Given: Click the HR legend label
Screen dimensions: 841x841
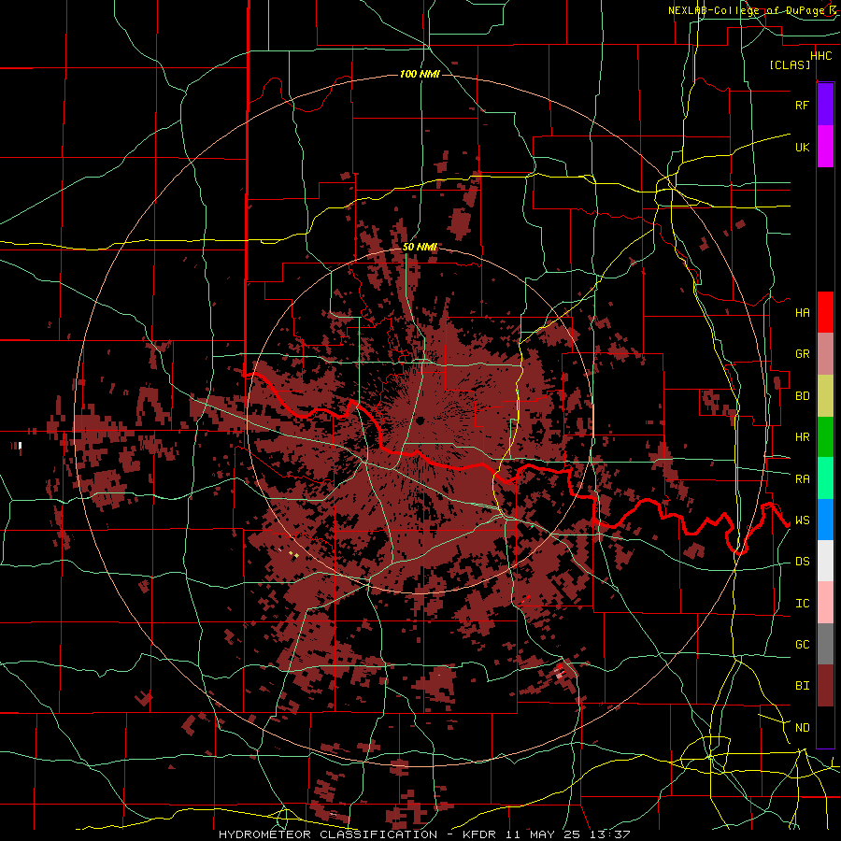Looking at the screenshot, I should (802, 437).
